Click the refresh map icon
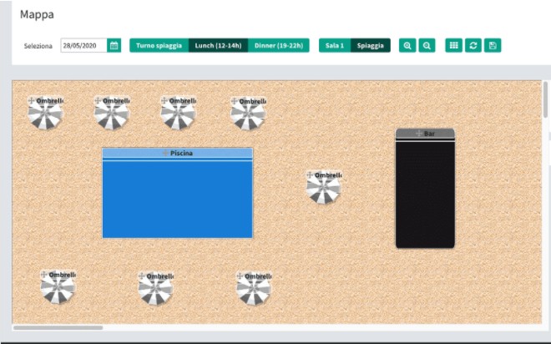 pos(473,46)
